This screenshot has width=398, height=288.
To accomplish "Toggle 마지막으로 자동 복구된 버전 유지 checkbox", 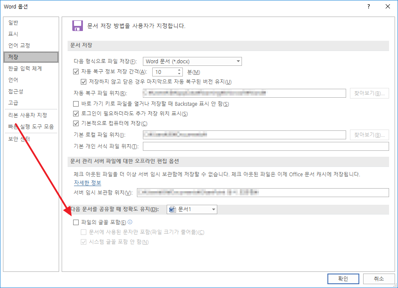I will click(83, 82).
